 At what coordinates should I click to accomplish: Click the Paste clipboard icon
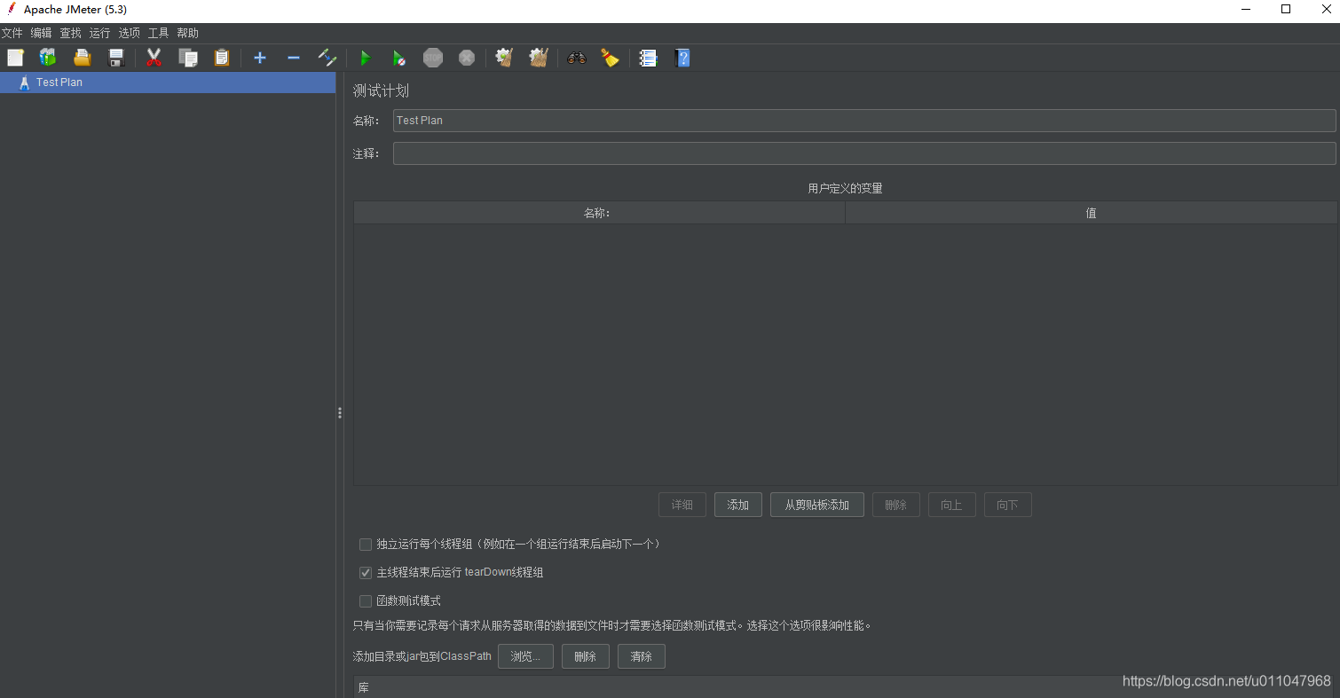(x=222, y=58)
